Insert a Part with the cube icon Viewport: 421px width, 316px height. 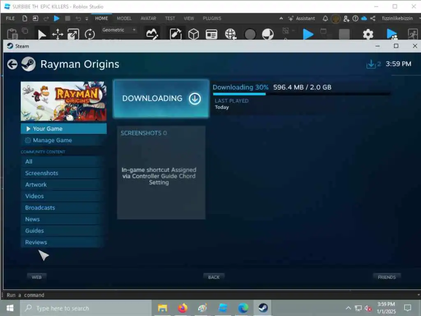(x=193, y=34)
